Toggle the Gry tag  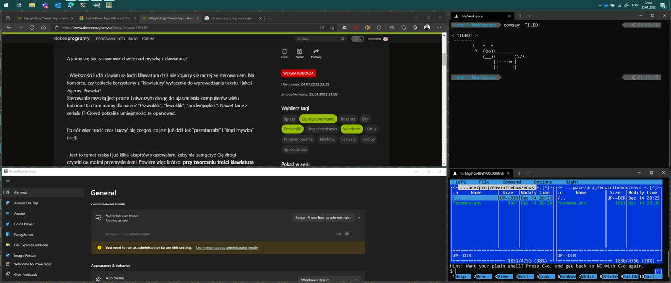click(x=365, y=119)
